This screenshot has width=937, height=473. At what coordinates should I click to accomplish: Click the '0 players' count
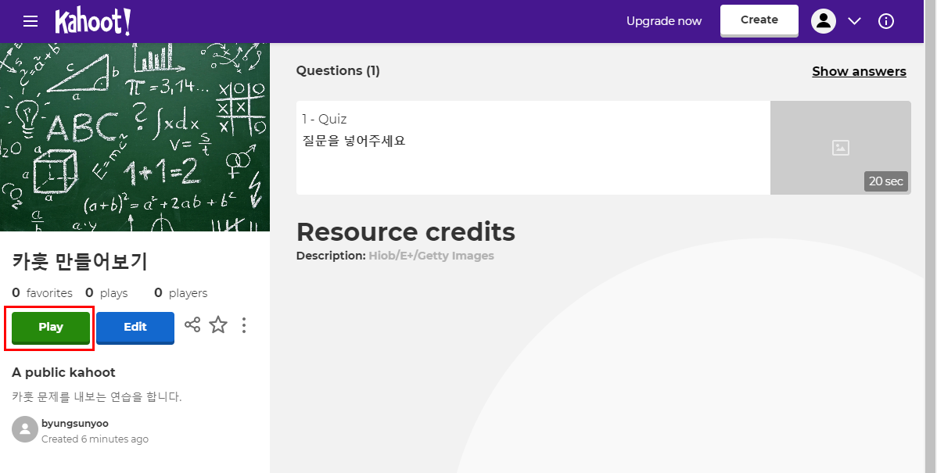(181, 292)
